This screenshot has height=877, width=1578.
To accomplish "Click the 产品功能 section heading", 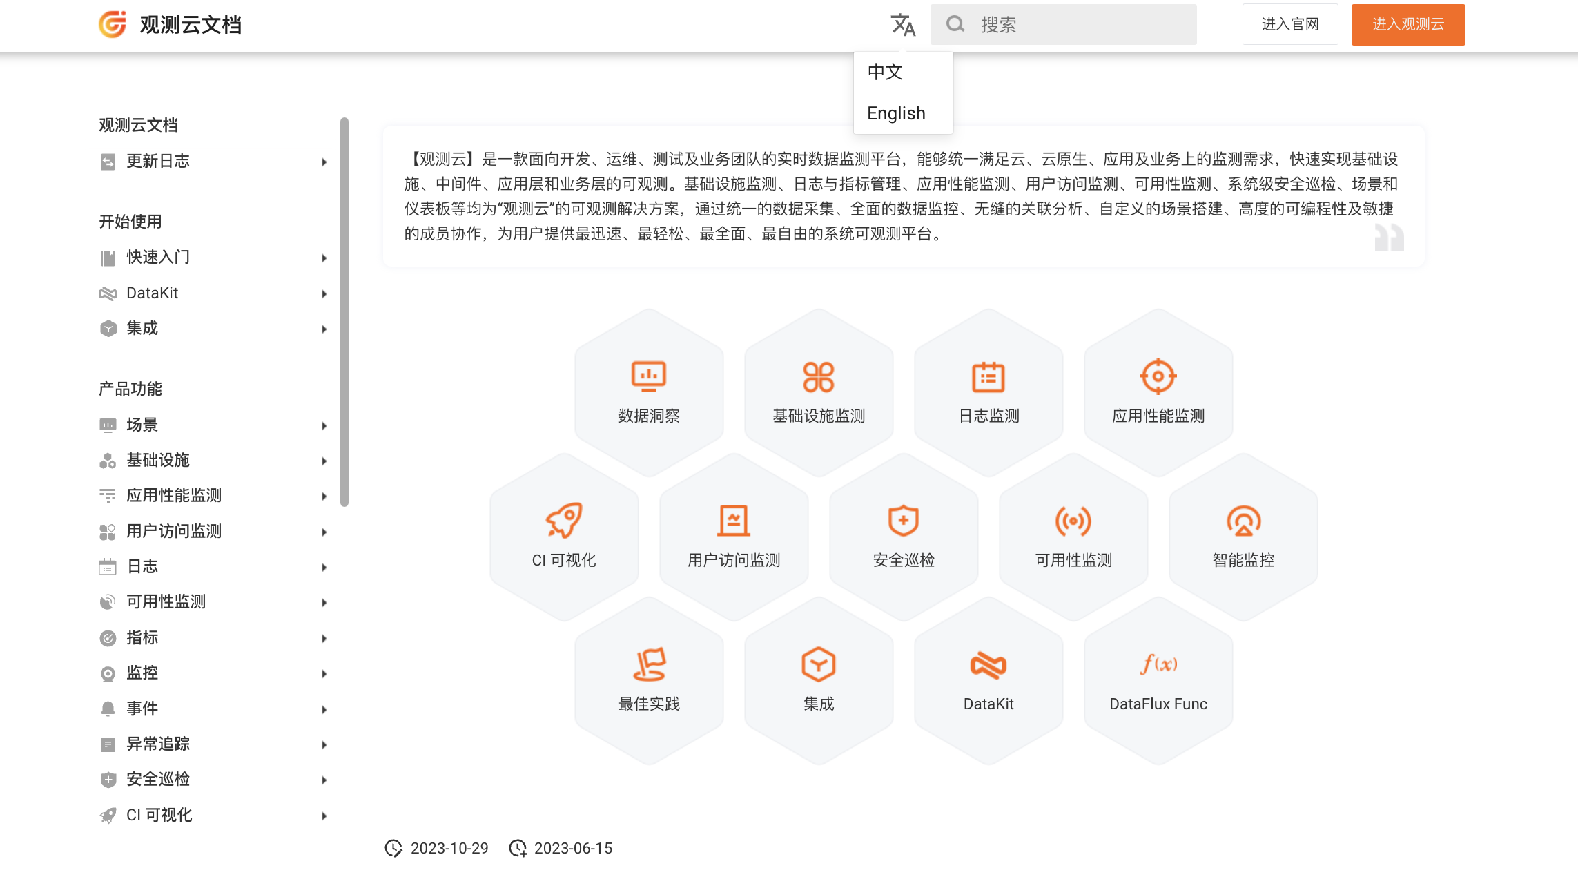I will [130, 389].
